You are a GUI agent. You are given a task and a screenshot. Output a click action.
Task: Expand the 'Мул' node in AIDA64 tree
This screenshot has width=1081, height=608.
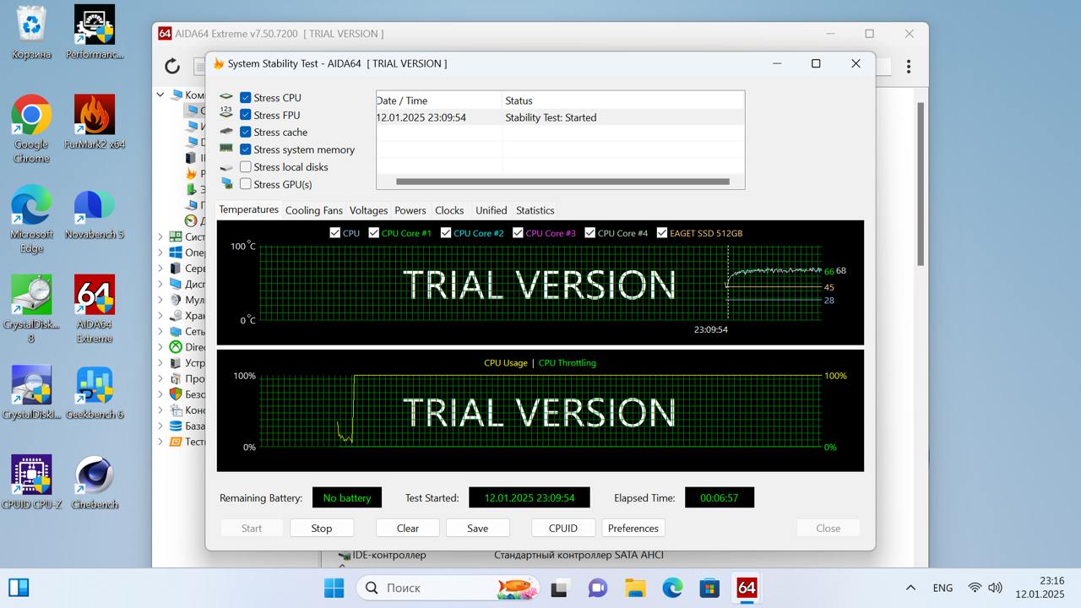pos(160,300)
